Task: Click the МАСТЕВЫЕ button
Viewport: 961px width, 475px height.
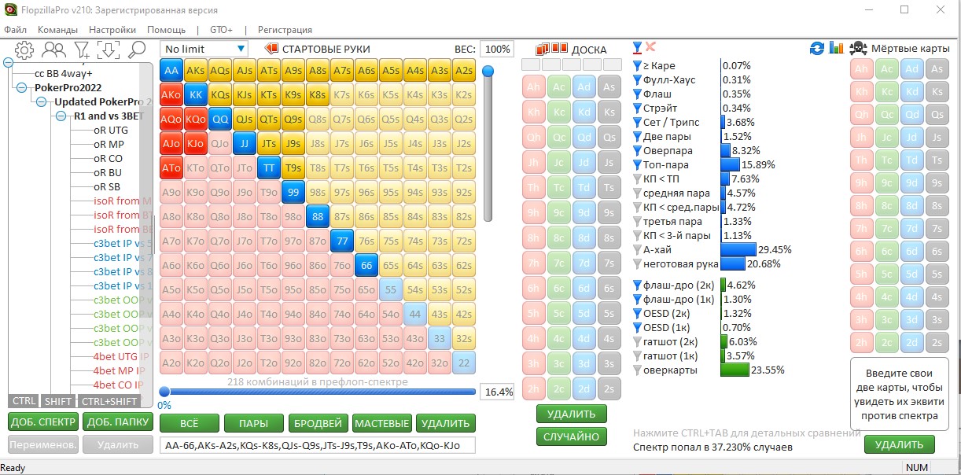Action: point(382,423)
